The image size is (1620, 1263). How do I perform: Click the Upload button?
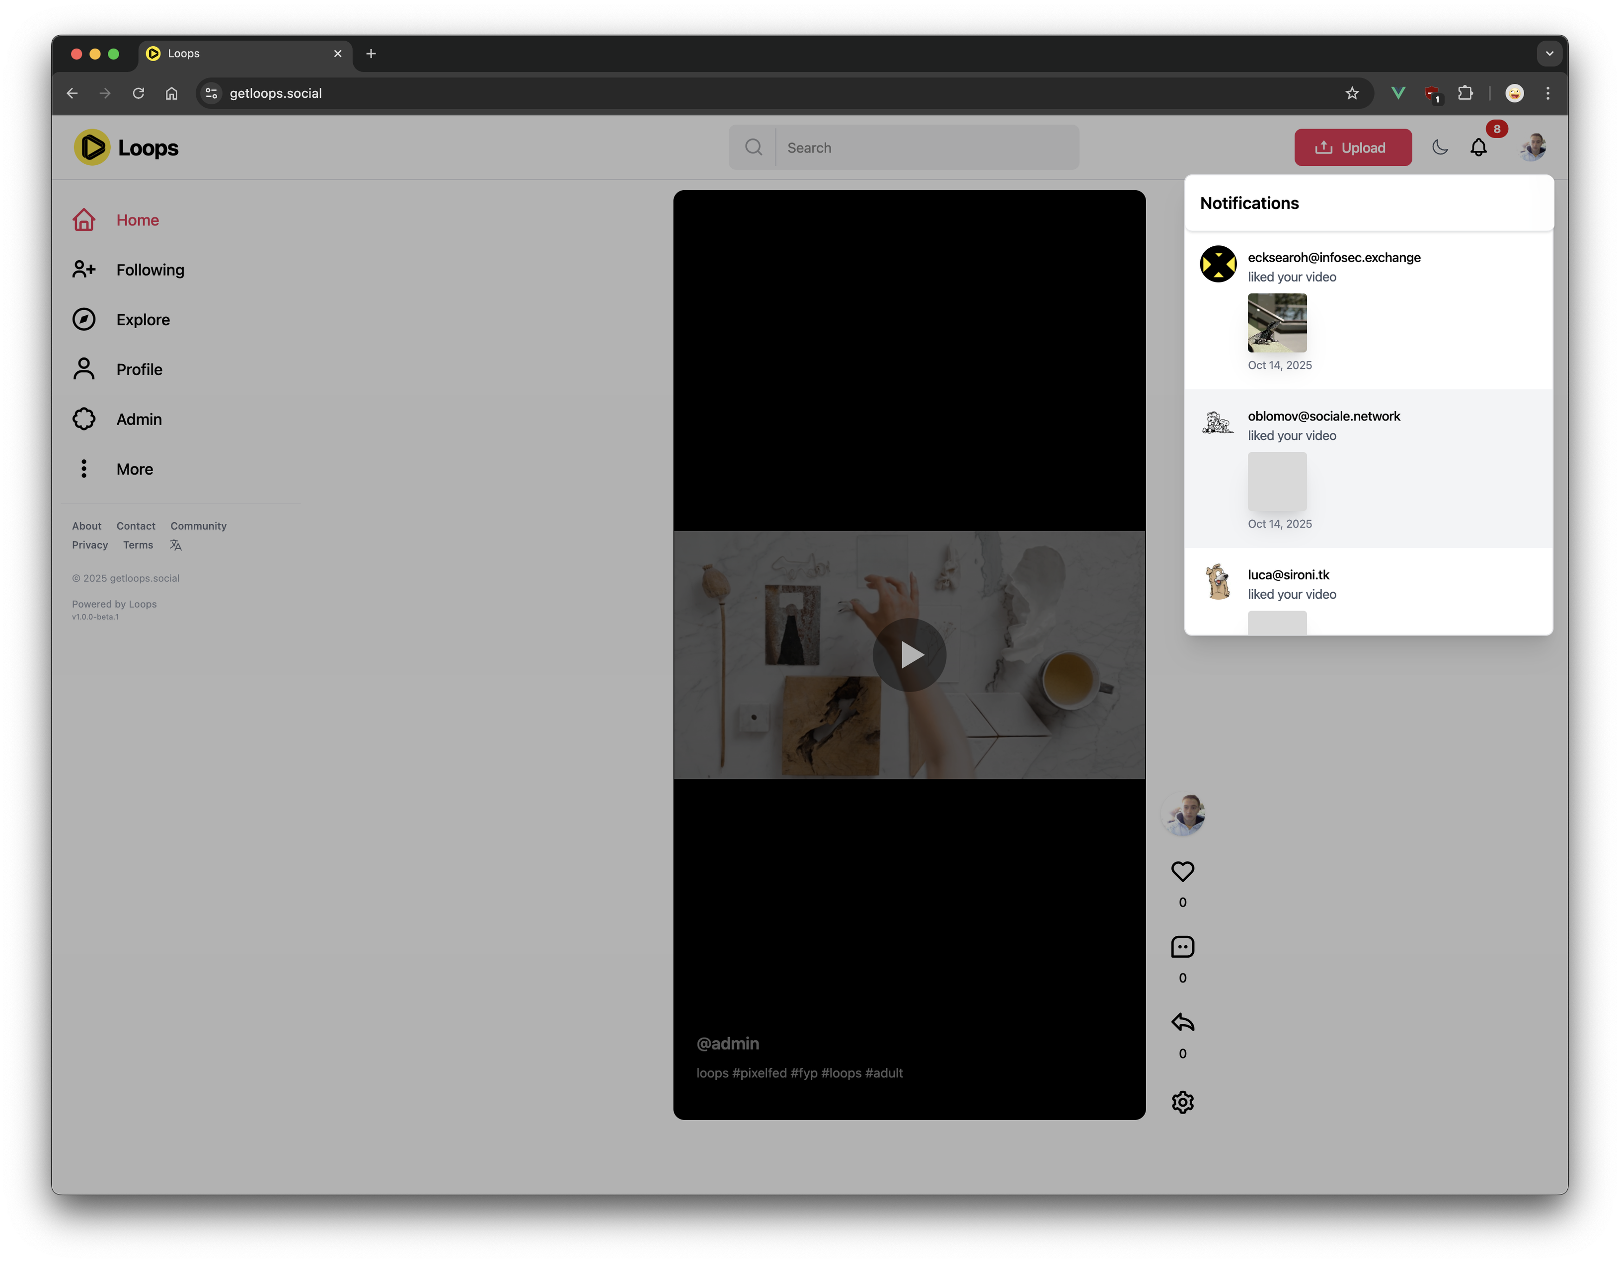[1352, 147]
